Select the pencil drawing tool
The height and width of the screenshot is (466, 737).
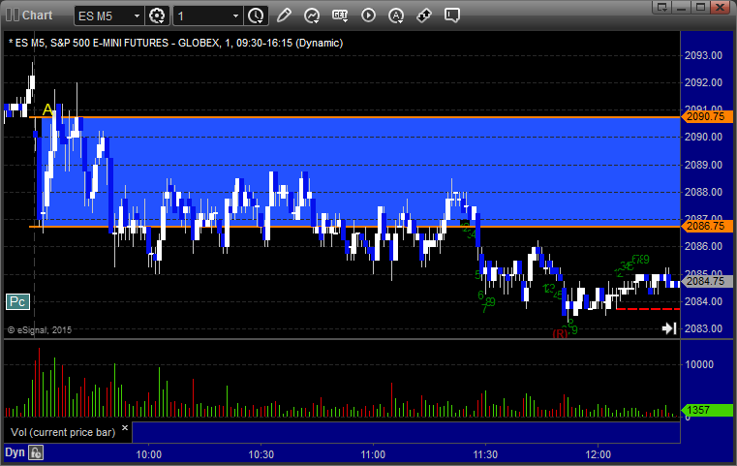284,16
